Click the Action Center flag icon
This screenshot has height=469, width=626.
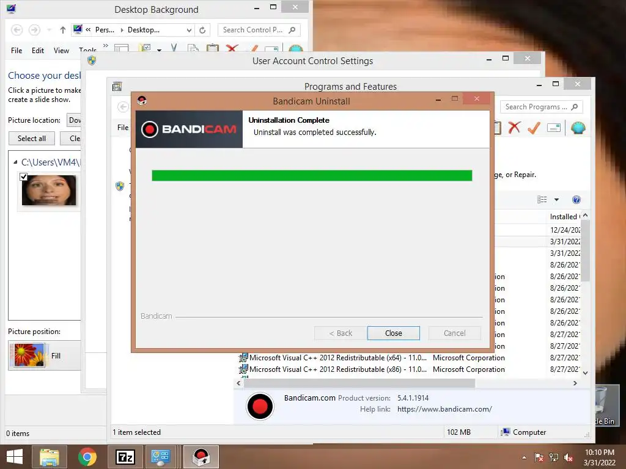(x=539, y=457)
